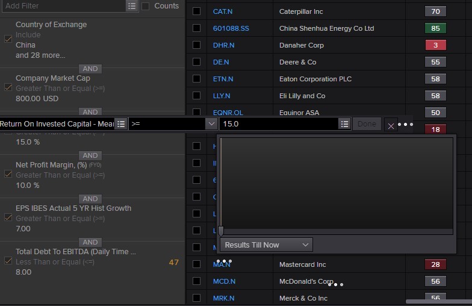Open list icon next to Return On Invested Capital
This screenshot has width=472, height=306.
click(121, 124)
